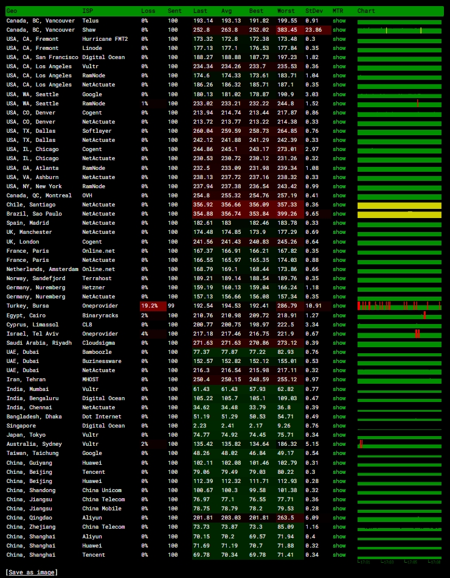Select ISP cell Dot Internet
Image resolution: width=450 pixels, height=578 pixels.
click(102, 417)
